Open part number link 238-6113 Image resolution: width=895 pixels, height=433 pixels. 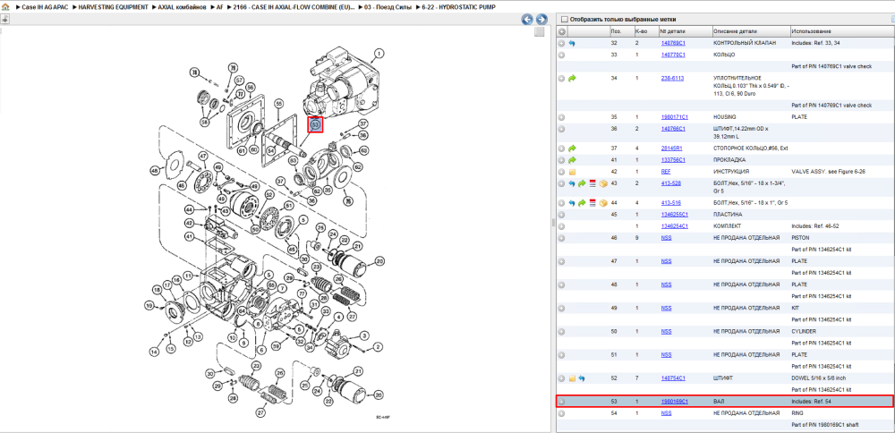[672, 78]
